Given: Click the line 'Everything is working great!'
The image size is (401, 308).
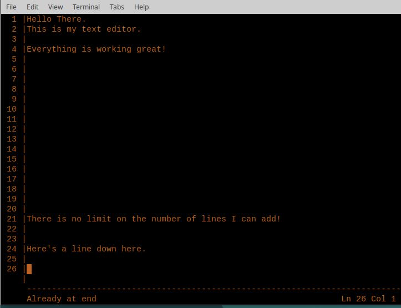Looking at the screenshot, I should pyautogui.click(x=96, y=49).
